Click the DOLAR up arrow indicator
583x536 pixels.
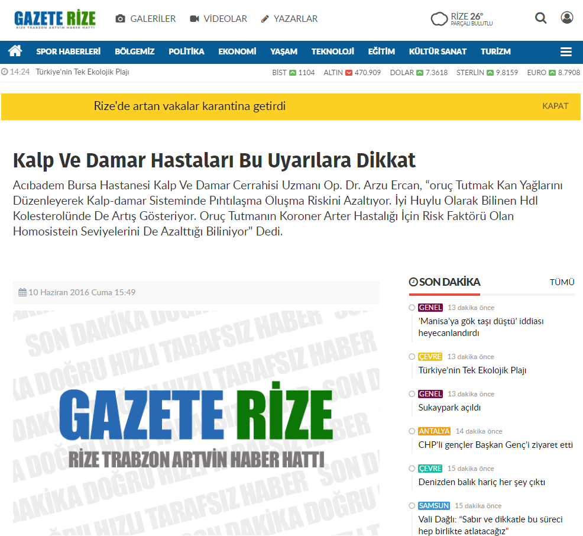[420, 73]
